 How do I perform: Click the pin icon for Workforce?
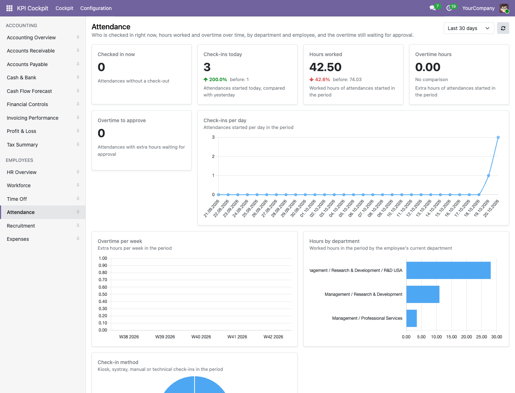78,185
